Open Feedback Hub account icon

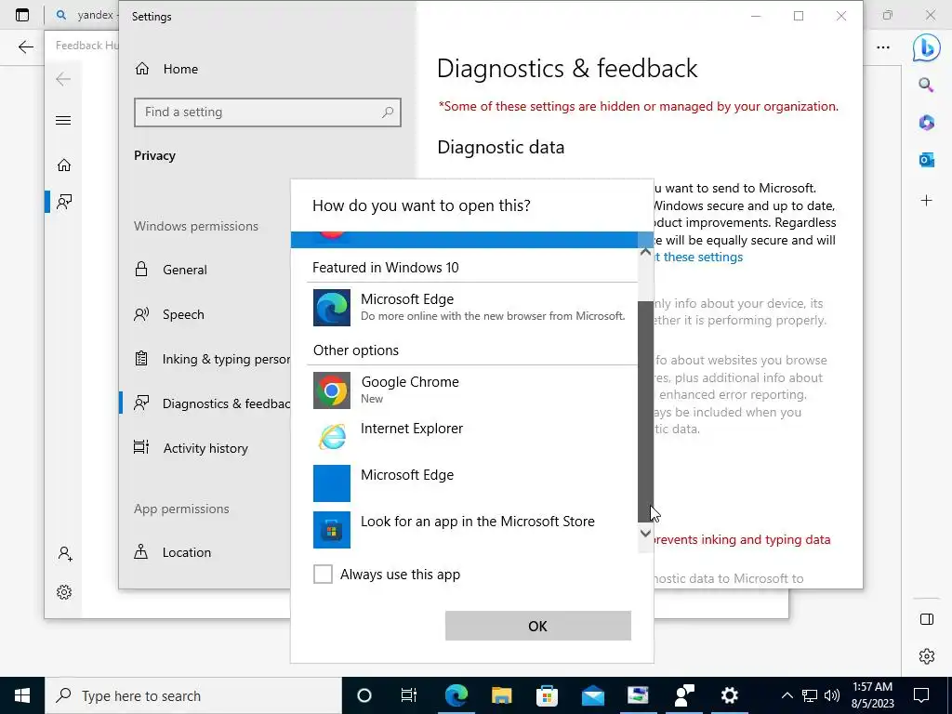point(64,554)
